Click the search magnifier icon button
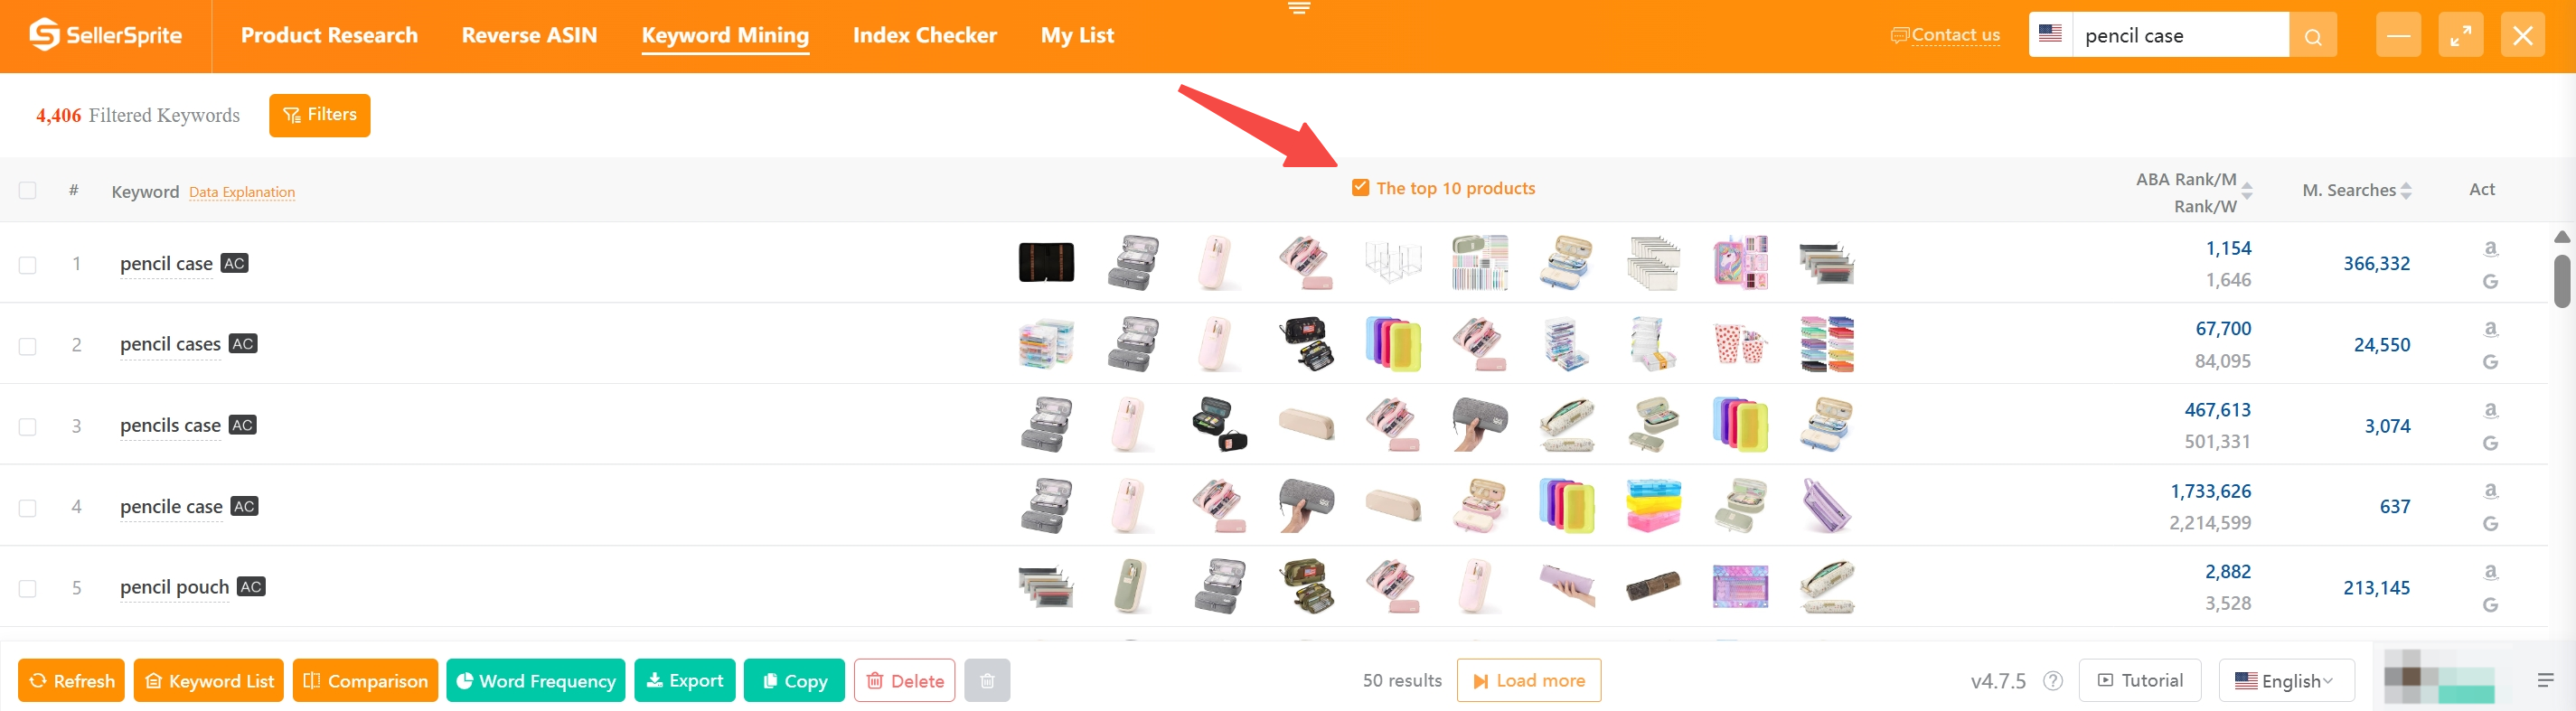 tap(2312, 36)
